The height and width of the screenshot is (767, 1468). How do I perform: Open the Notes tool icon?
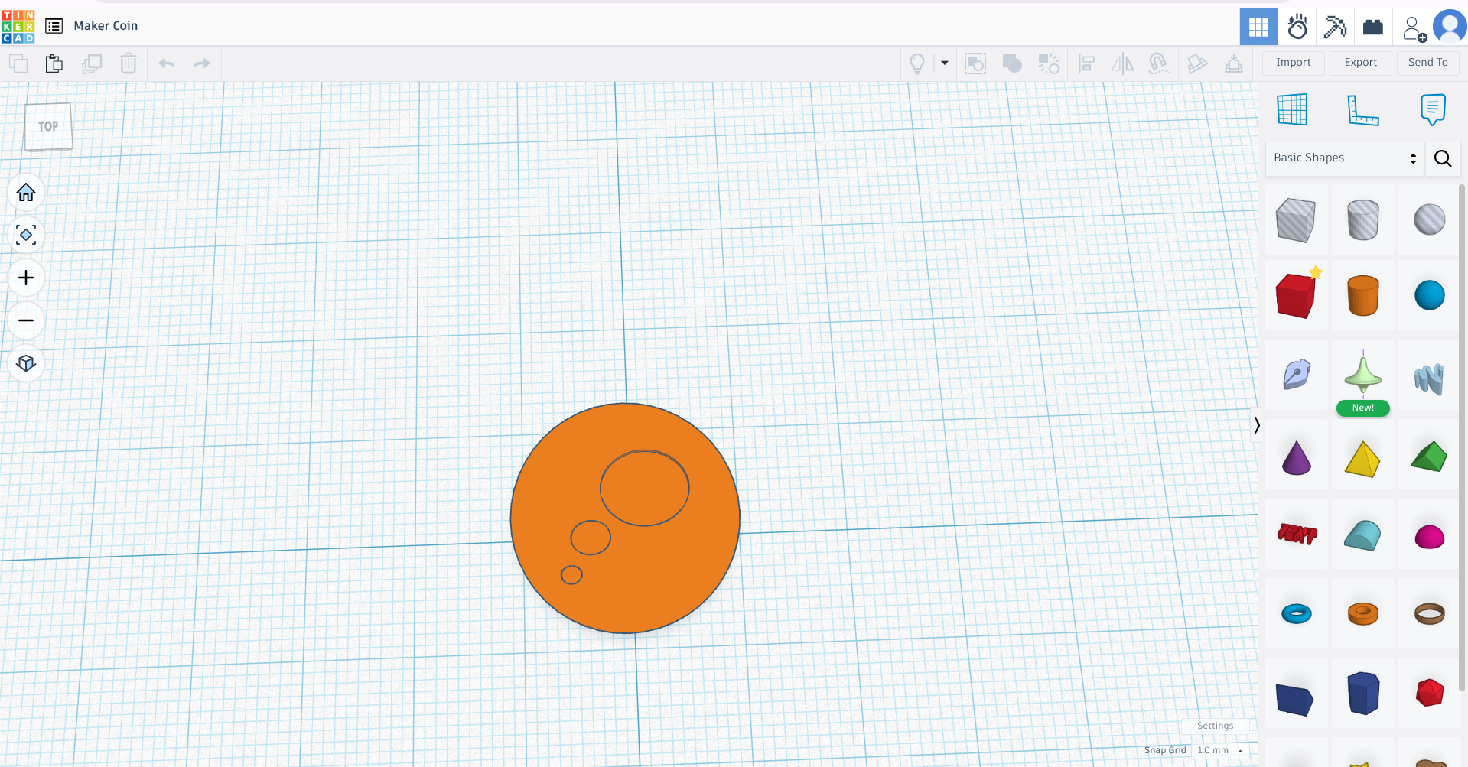[1432, 109]
